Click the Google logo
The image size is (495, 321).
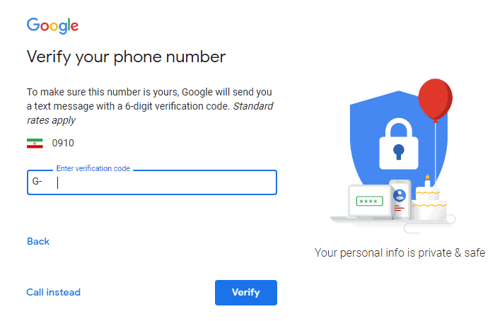point(52,25)
